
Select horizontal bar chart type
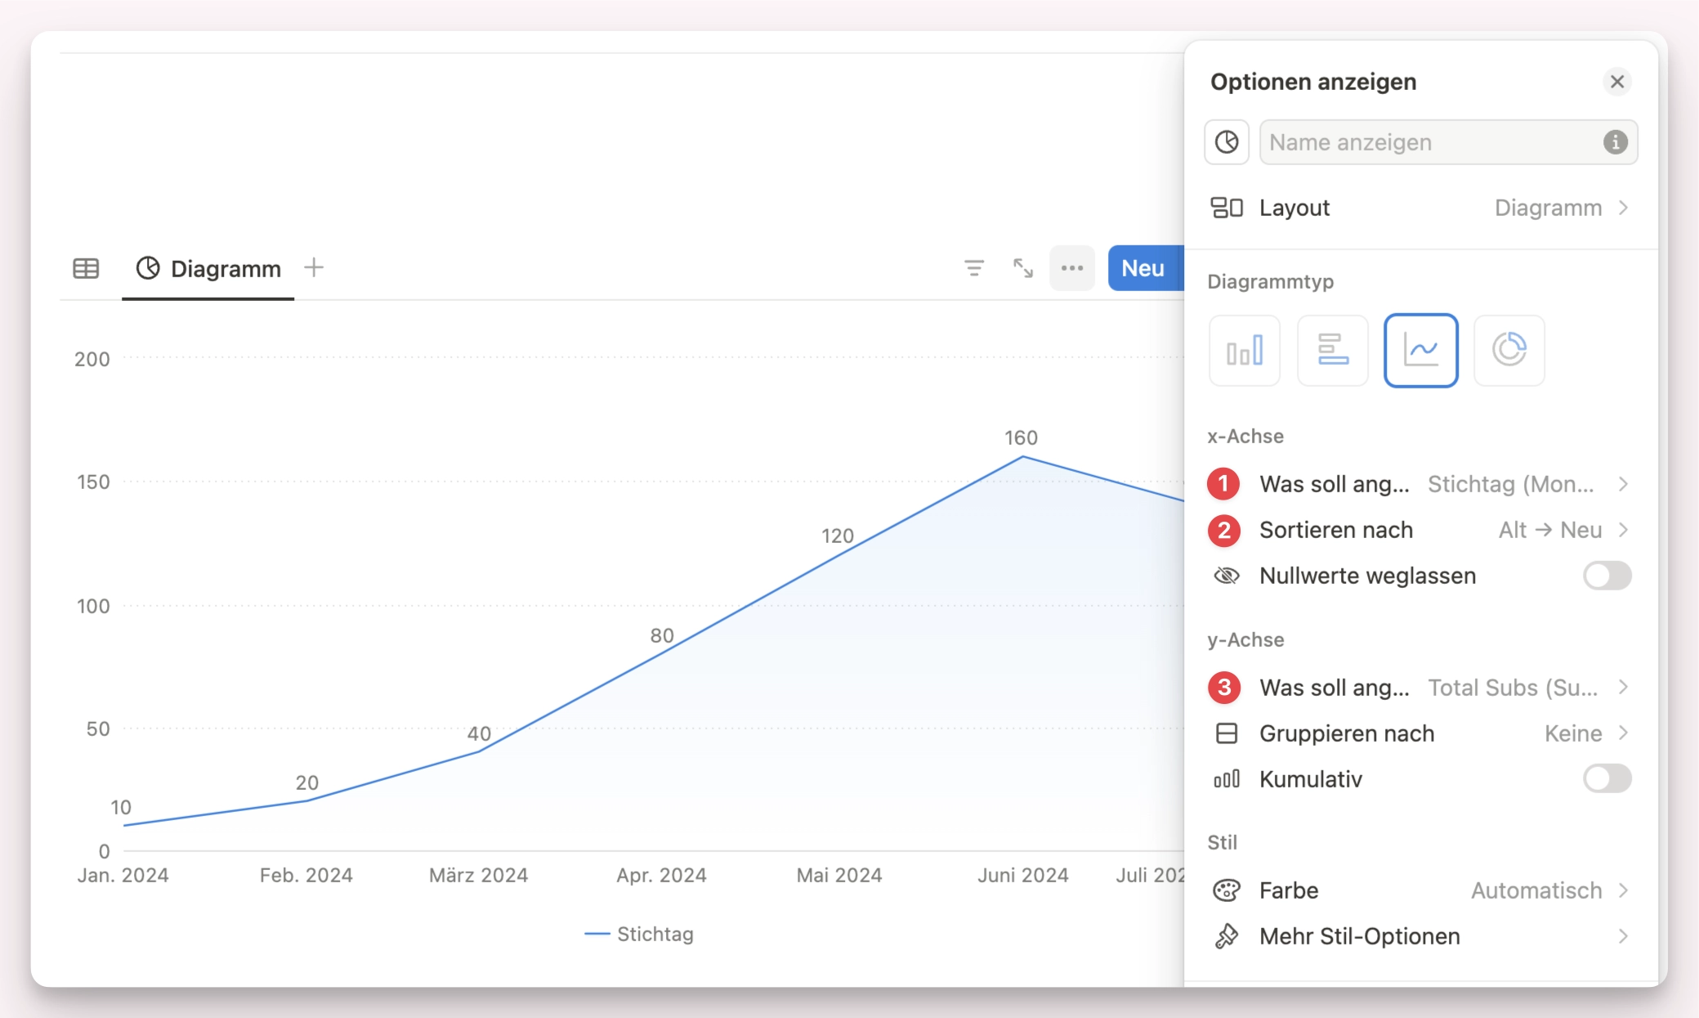pos(1333,351)
